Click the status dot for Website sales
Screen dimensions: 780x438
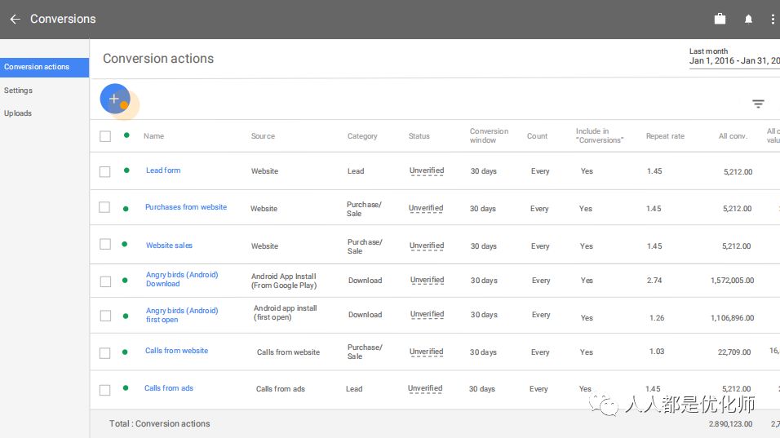click(x=124, y=244)
